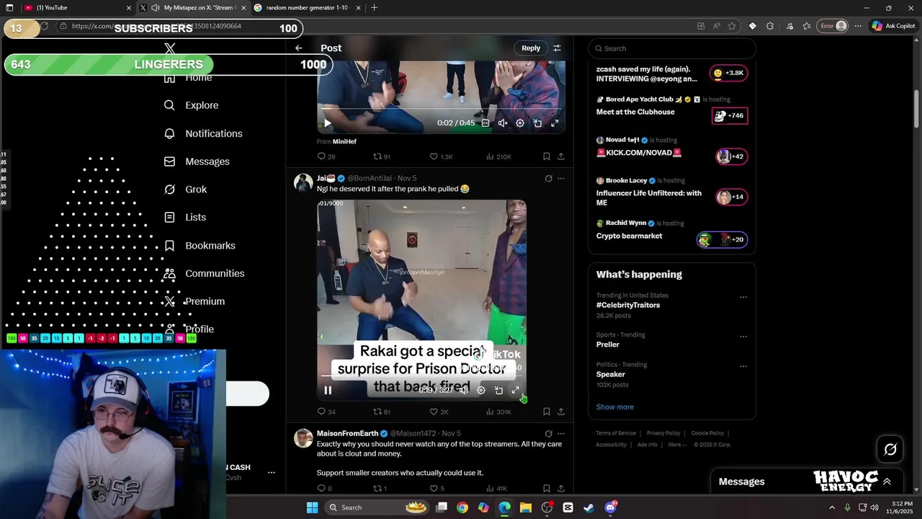Open picture-in-picture on top video

point(537,123)
